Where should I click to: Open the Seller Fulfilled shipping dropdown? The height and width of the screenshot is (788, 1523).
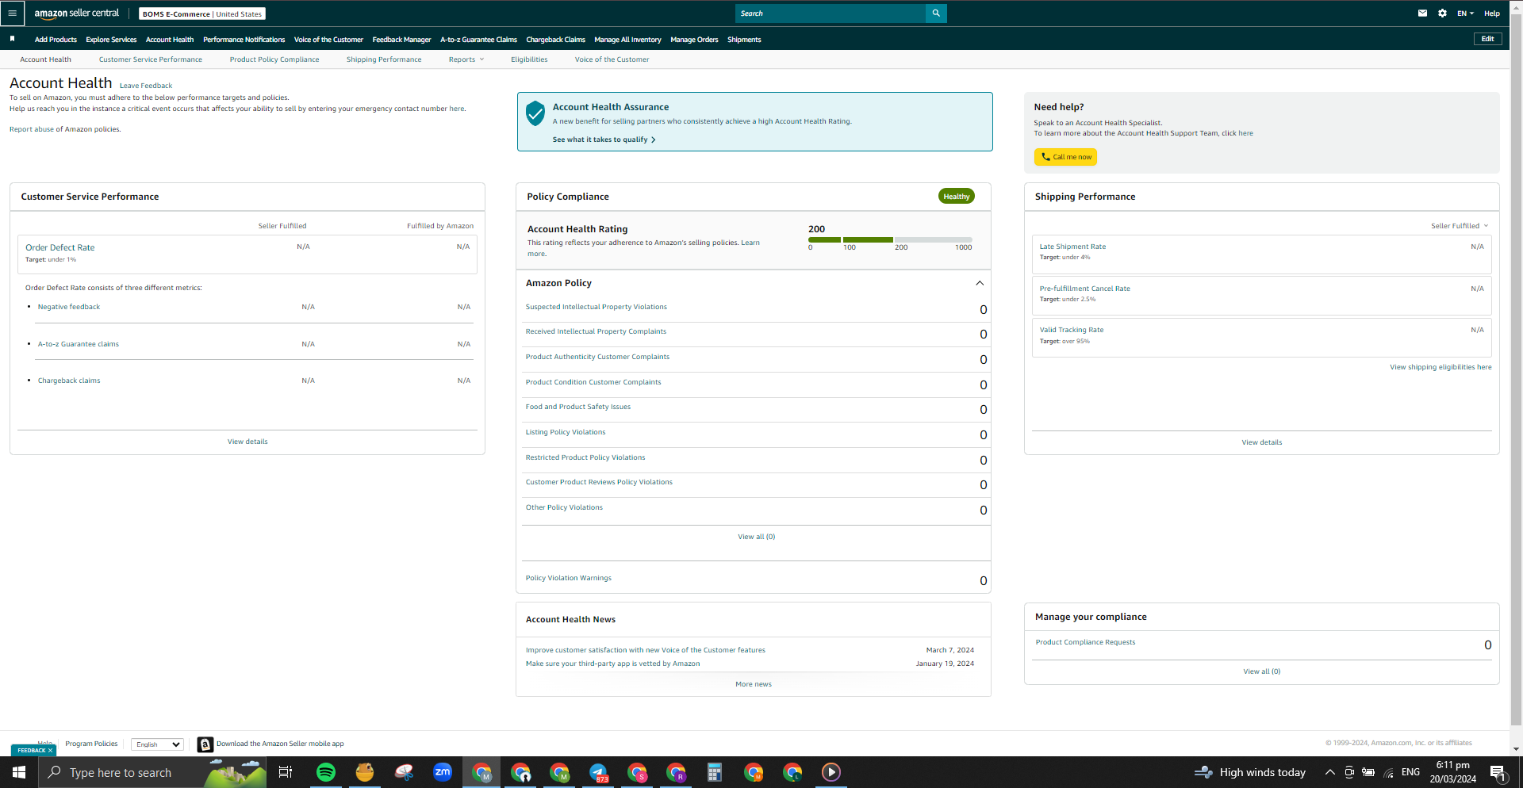click(1460, 226)
